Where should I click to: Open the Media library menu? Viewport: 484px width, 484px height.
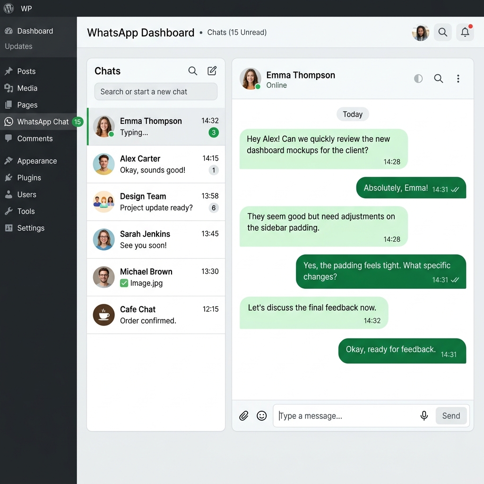[x=38, y=88]
